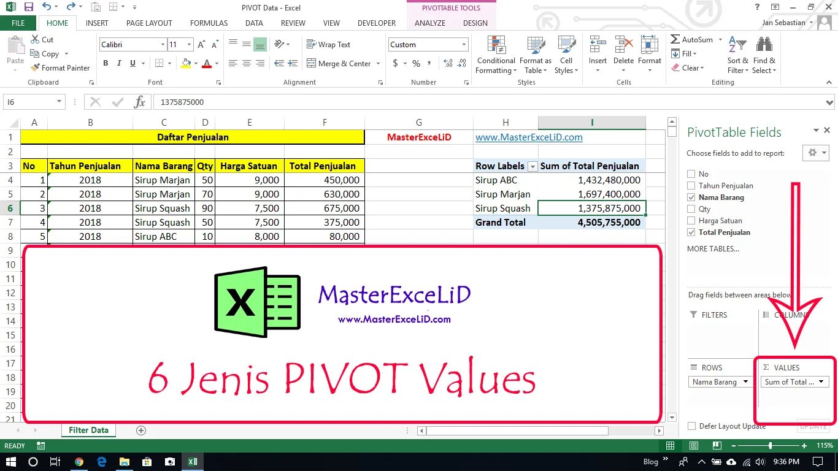Open Merge & Center dropdown arrow
This screenshot has height=471, width=838.
click(x=378, y=64)
